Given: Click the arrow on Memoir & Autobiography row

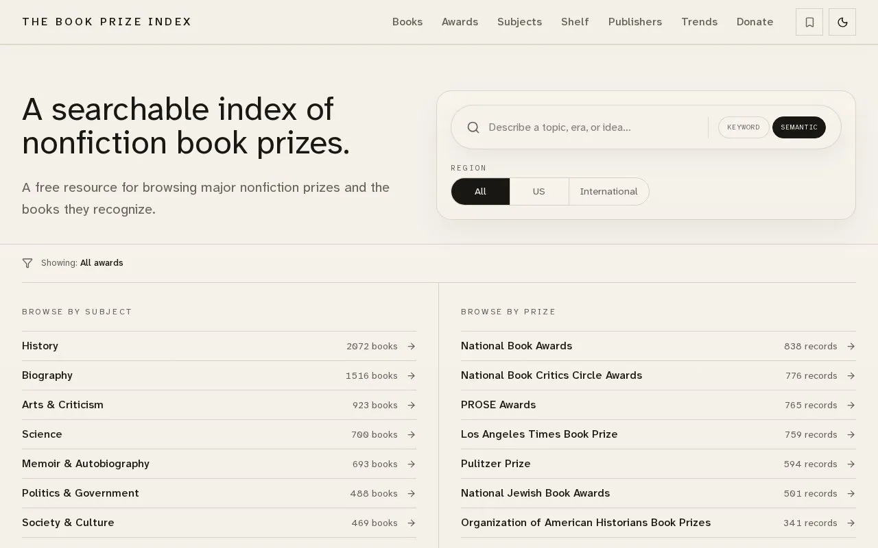Looking at the screenshot, I should (x=412, y=464).
